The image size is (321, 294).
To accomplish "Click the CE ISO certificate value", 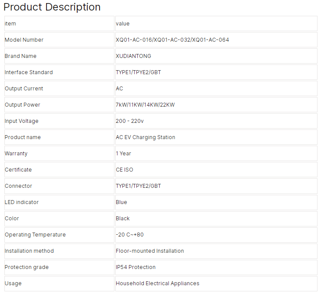I will (x=125, y=170).
